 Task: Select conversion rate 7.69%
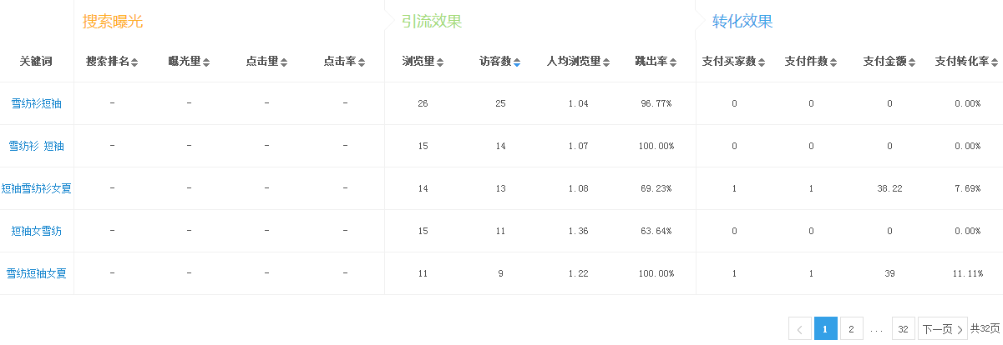click(967, 188)
